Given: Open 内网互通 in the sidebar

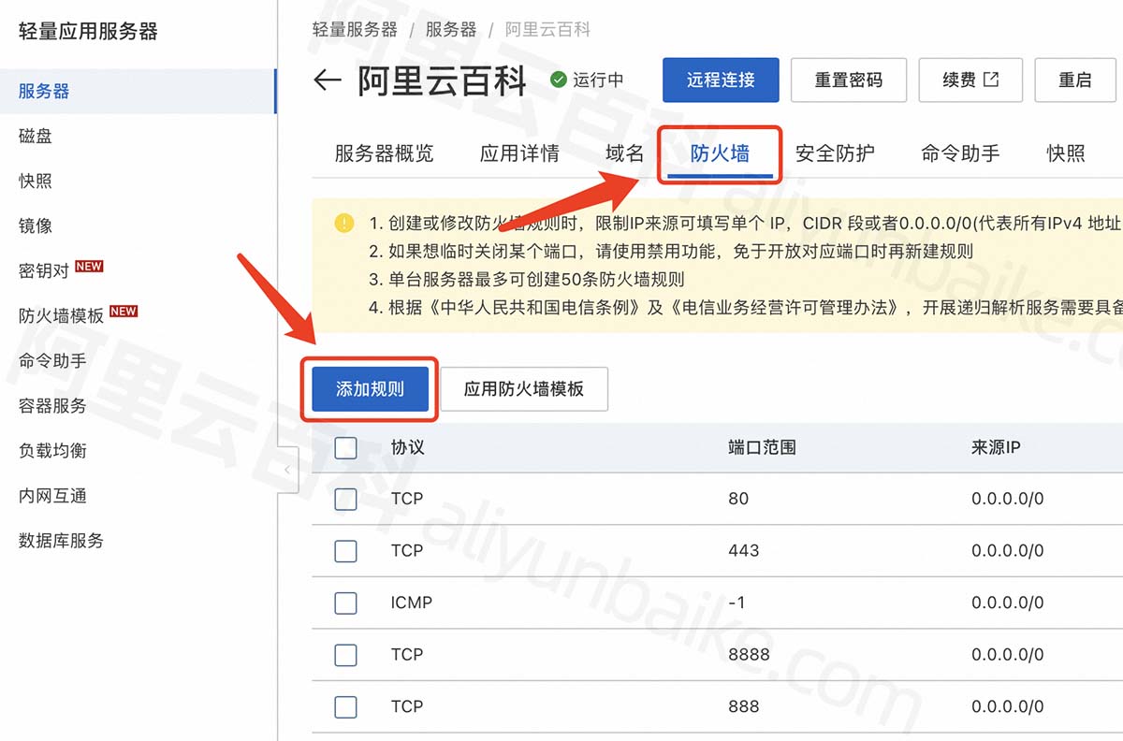Looking at the screenshot, I should click(x=52, y=496).
